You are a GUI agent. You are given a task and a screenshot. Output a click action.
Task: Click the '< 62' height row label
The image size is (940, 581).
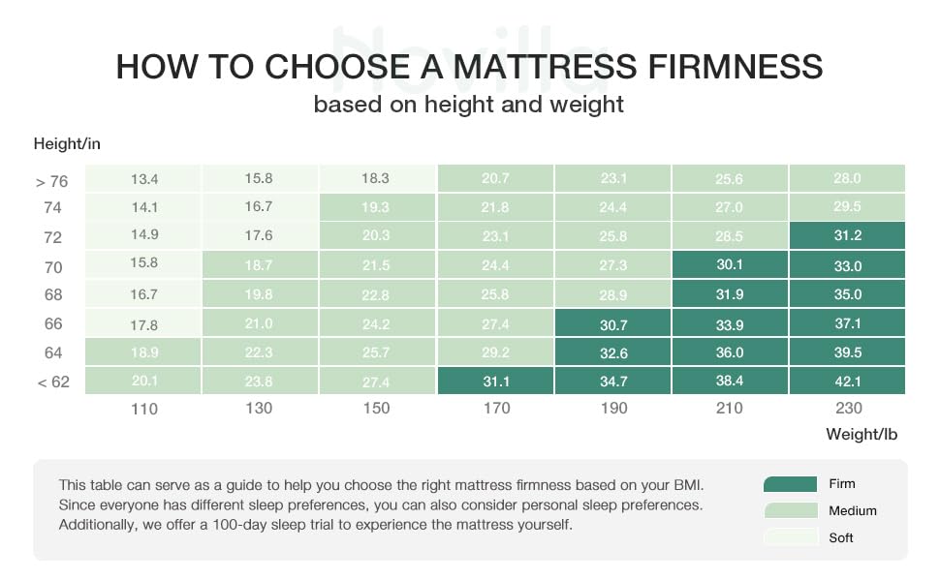coord(53,382)
